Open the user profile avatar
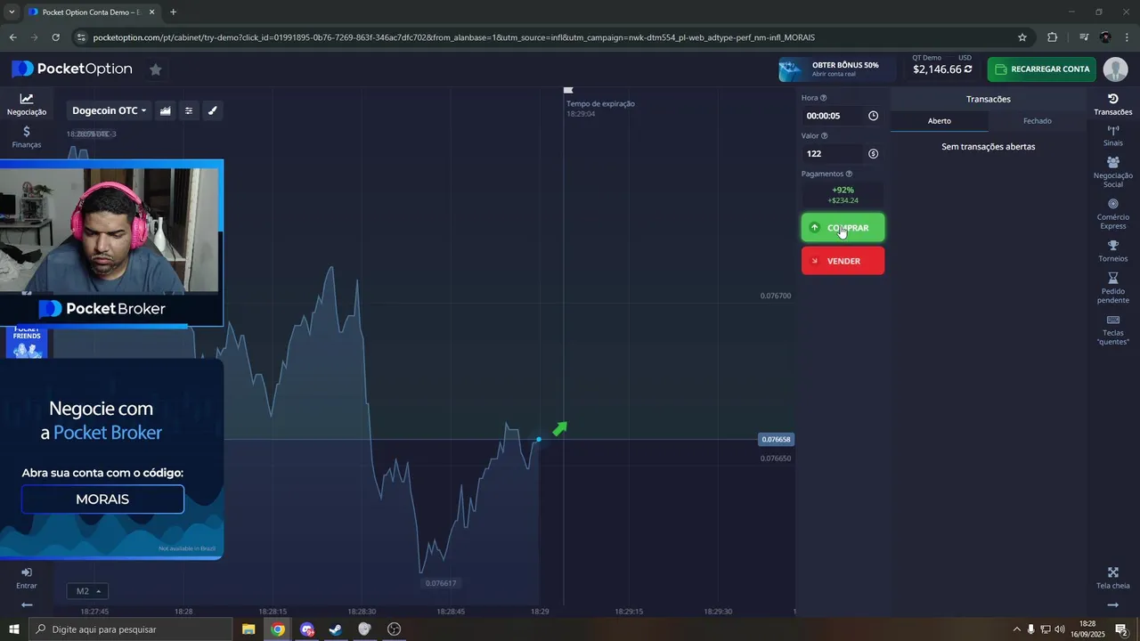1140x641 pixels. [1115, 69]
